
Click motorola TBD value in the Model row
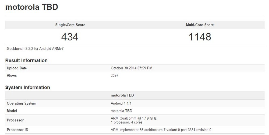click(x=122, y=111)
